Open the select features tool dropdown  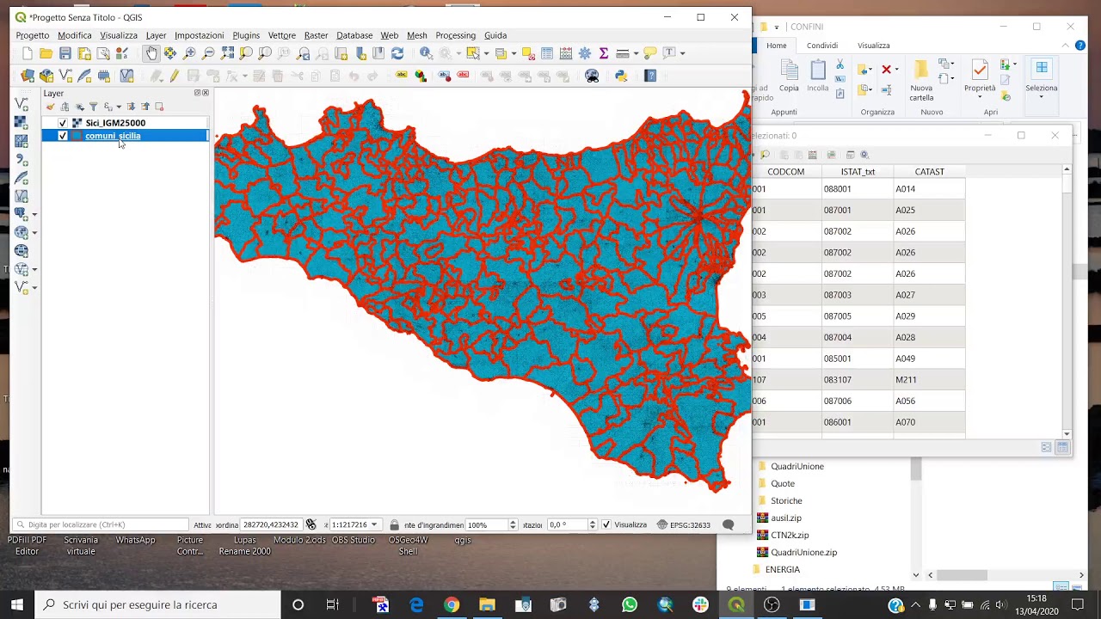(x=487, y=53)
